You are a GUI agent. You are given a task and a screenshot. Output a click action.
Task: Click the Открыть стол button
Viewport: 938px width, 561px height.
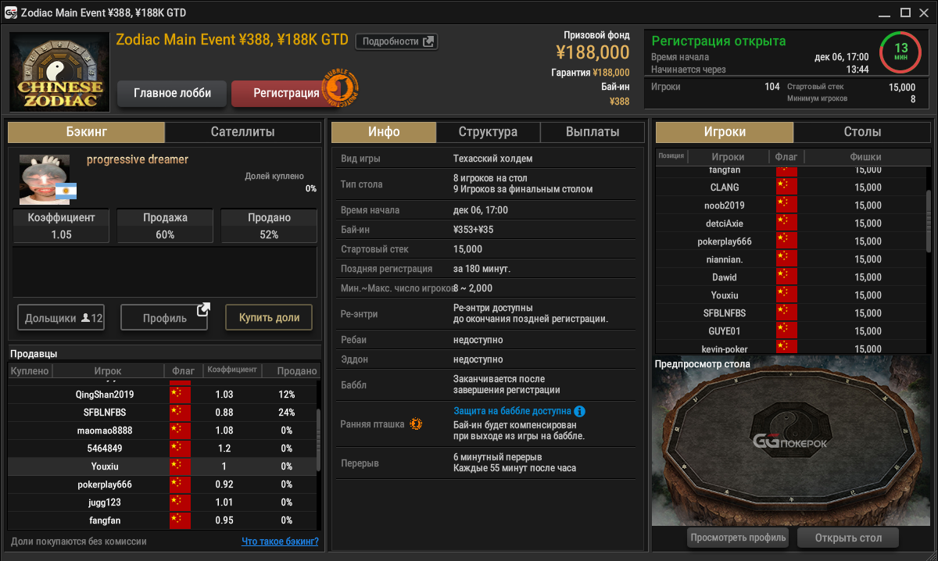click(848, 538)
